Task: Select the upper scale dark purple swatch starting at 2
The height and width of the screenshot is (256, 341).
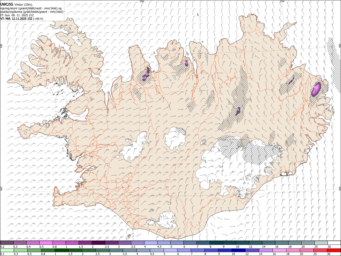Action: tap(98, 243)
